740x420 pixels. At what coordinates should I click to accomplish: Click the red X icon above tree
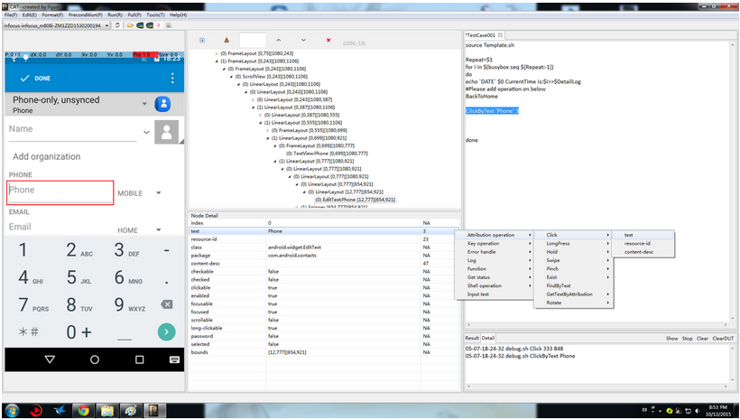point(328,41)
